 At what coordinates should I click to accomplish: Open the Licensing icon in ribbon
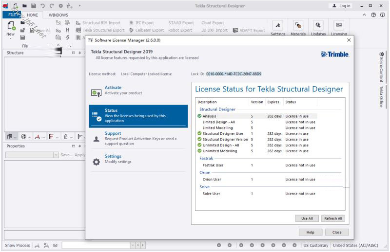pyautogui.click(x=338, y=26)
